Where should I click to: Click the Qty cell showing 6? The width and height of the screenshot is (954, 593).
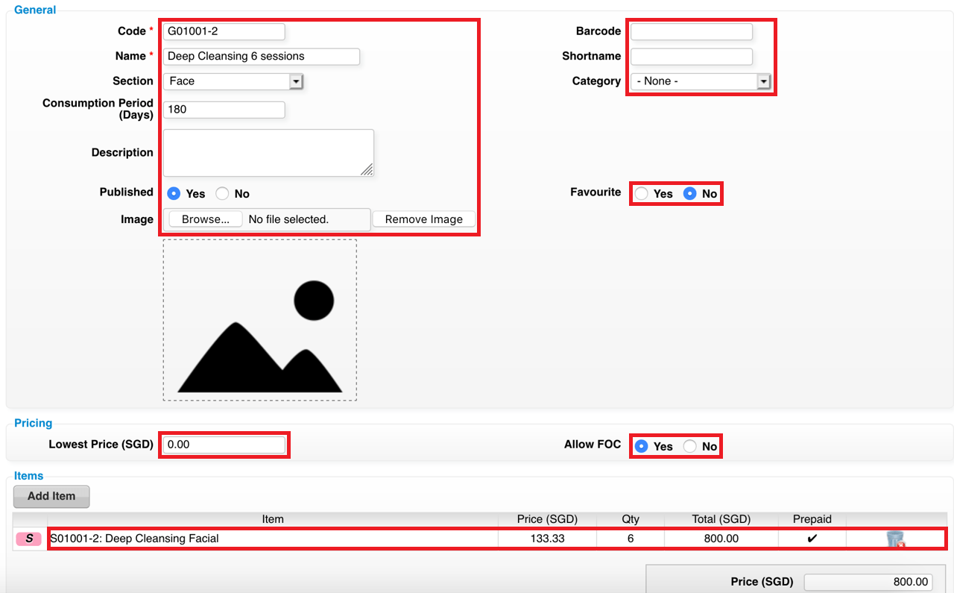pos(631,539)
